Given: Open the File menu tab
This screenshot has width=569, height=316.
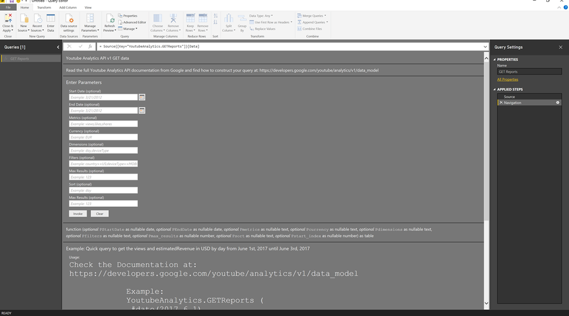Looking at the screenshot, I should coord(8,7).
